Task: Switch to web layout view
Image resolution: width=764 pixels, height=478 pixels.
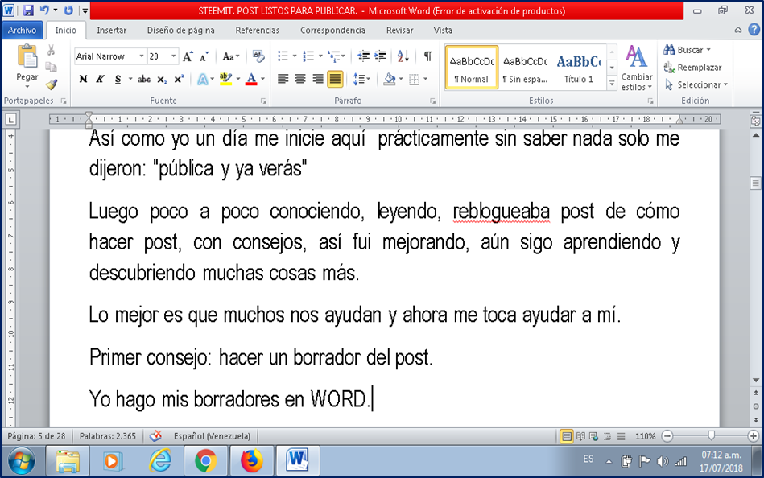Action: 593,436
